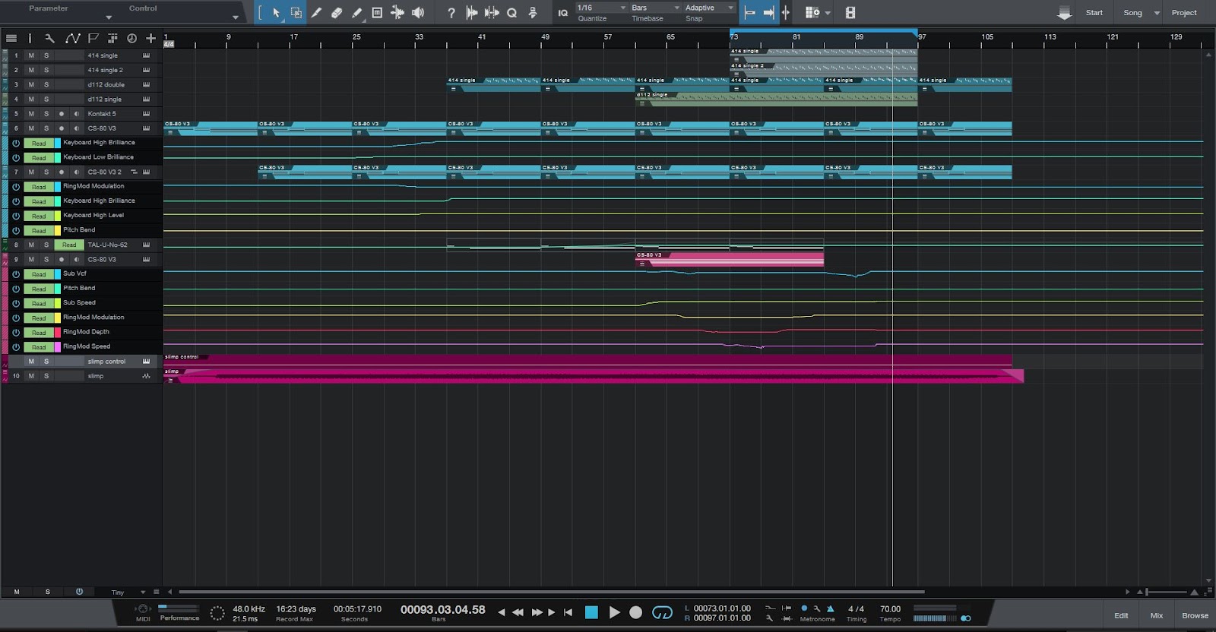Viewport: 1216px width, 632px height.
Task: Click the tempo value 70.00 field
Action: tap(890, 609)
